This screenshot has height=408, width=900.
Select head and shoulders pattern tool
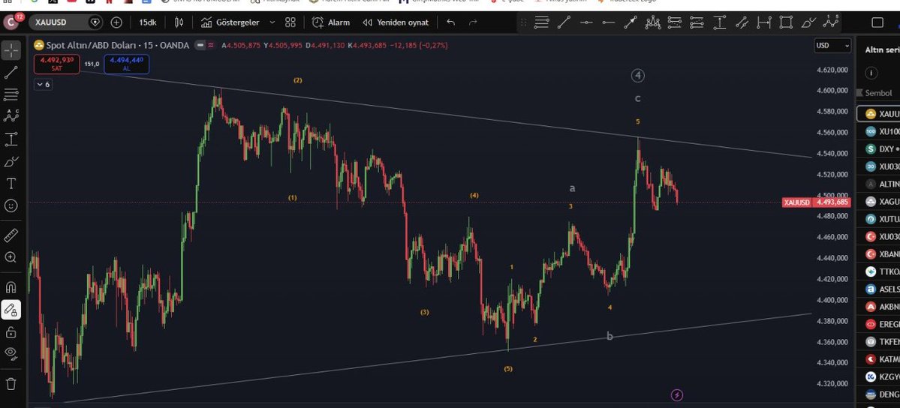click(x=652, y=22)
